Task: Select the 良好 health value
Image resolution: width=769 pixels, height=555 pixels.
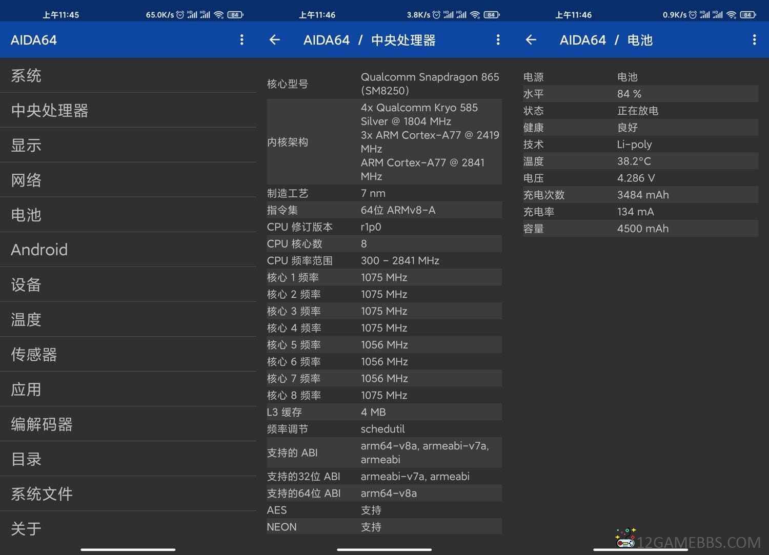Action: [x=628, y=128]
